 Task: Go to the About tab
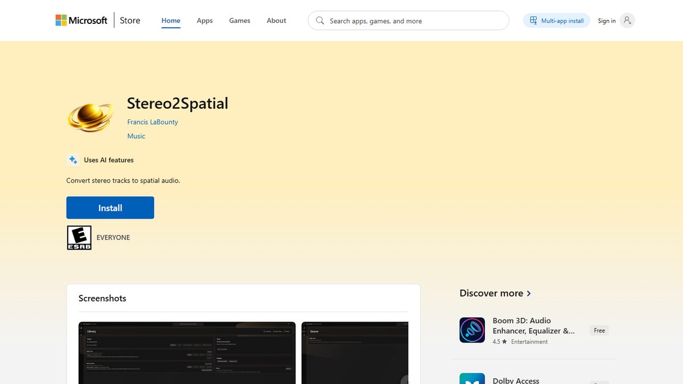click(x=277, y=20)
